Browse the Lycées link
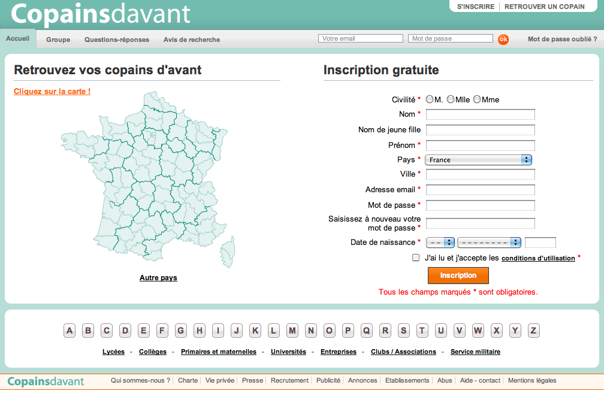This screenshot has height=400, width=604. [114, 351]
